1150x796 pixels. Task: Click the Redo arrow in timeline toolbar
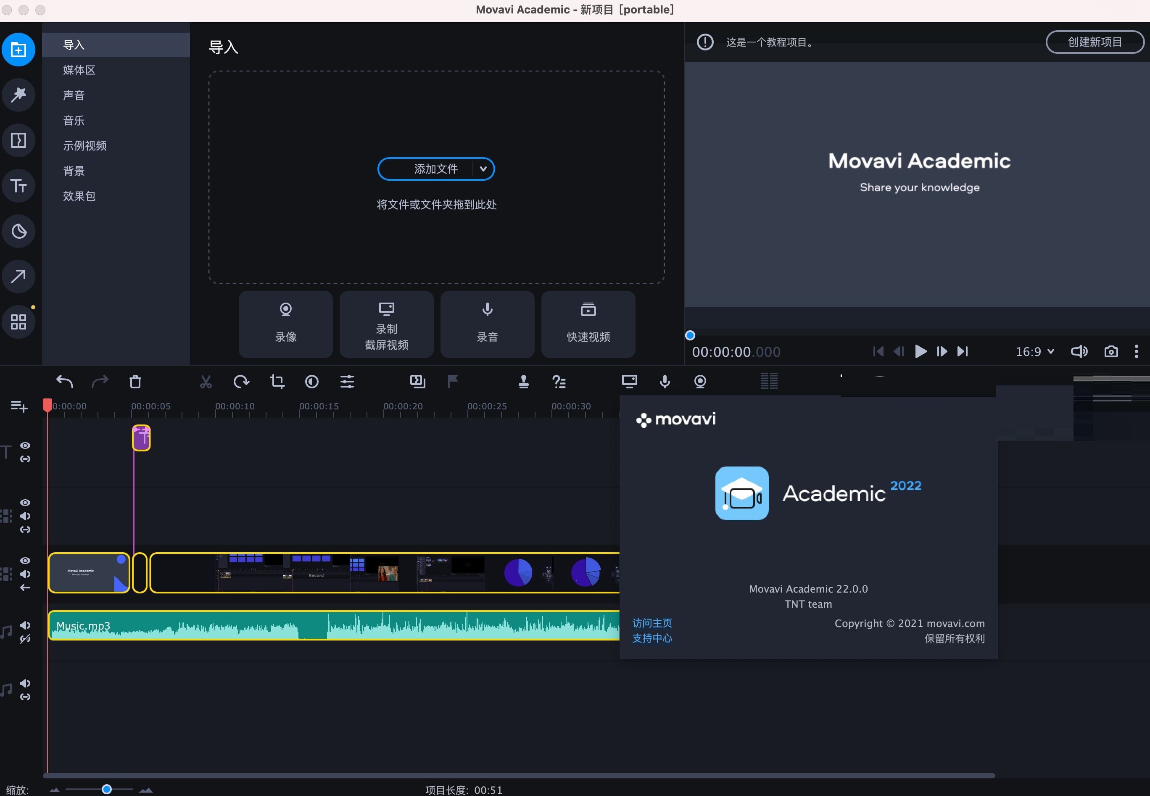point(100,382)
